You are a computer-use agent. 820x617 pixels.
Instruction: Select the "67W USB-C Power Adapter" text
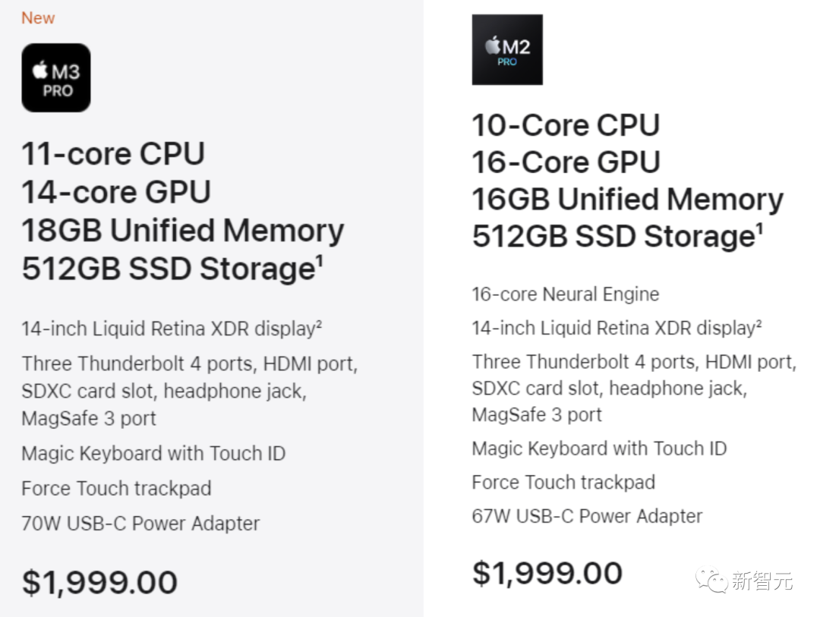coord(587,516)
